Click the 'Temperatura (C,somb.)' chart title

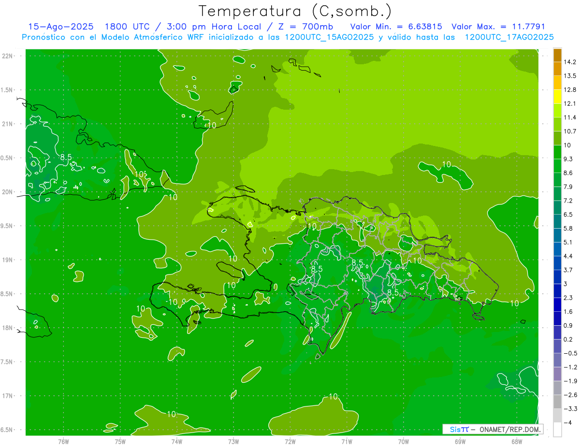(295, 11)
